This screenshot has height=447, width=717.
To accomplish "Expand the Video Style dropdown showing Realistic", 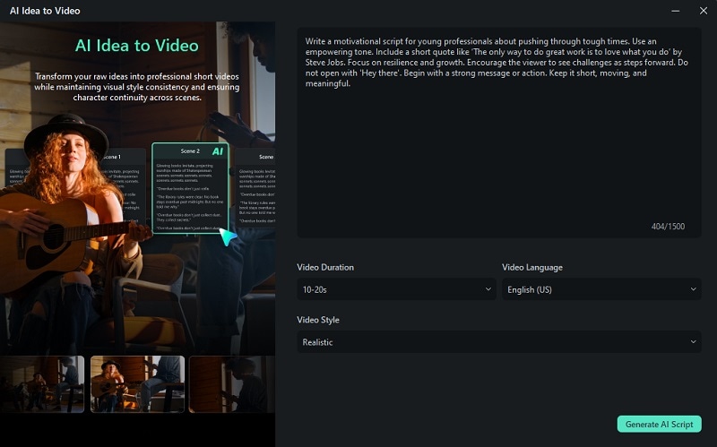I will point(499,342).
